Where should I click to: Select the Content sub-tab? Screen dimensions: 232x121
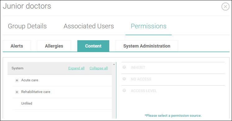coord(93,46)
